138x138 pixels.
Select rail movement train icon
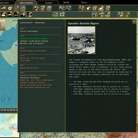pos(3,15)
